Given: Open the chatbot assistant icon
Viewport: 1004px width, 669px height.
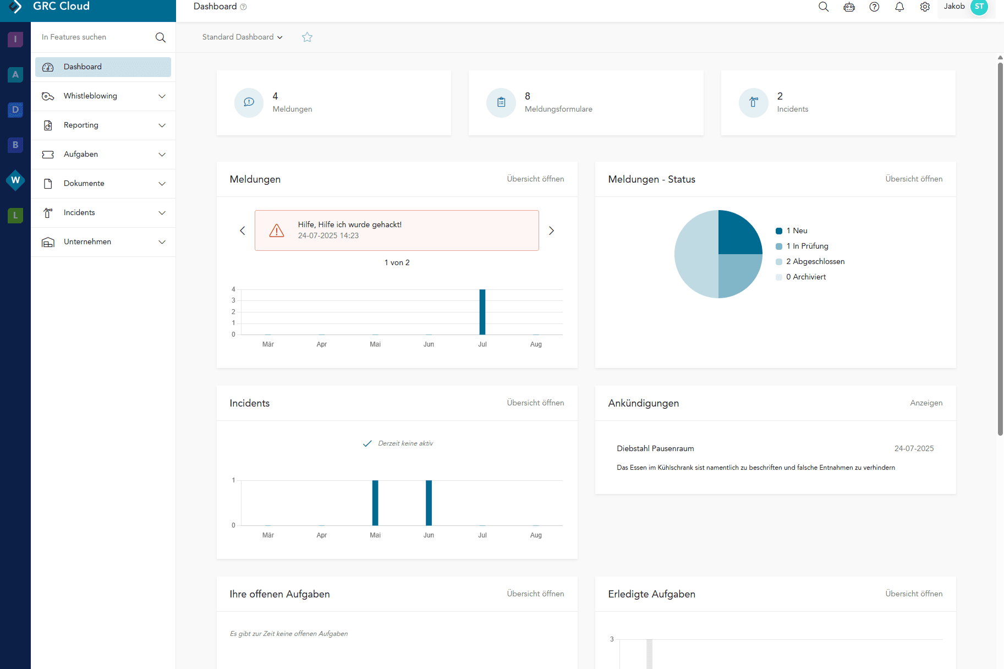Looking at the screenshot, I should [849, 7].
